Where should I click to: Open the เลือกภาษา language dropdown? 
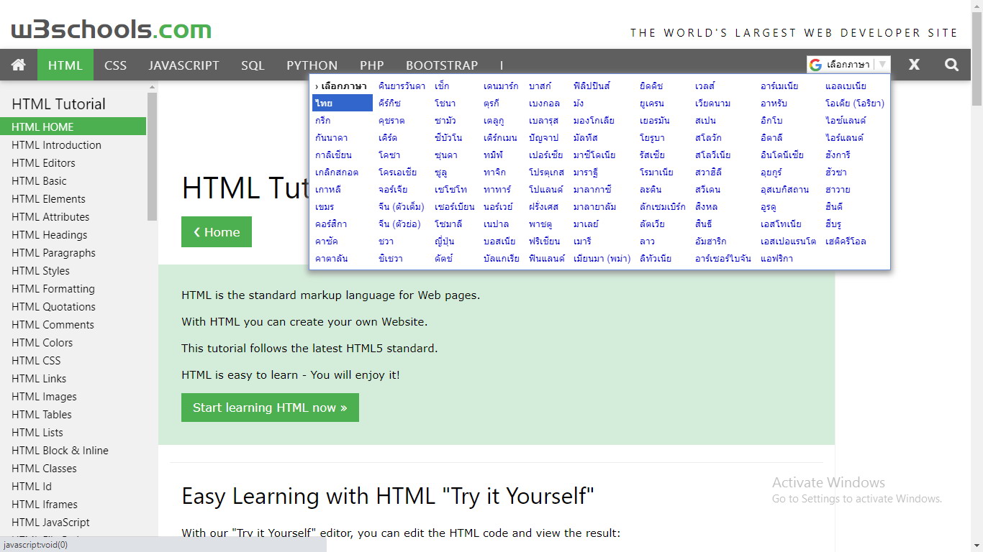(x=848, y=65)
